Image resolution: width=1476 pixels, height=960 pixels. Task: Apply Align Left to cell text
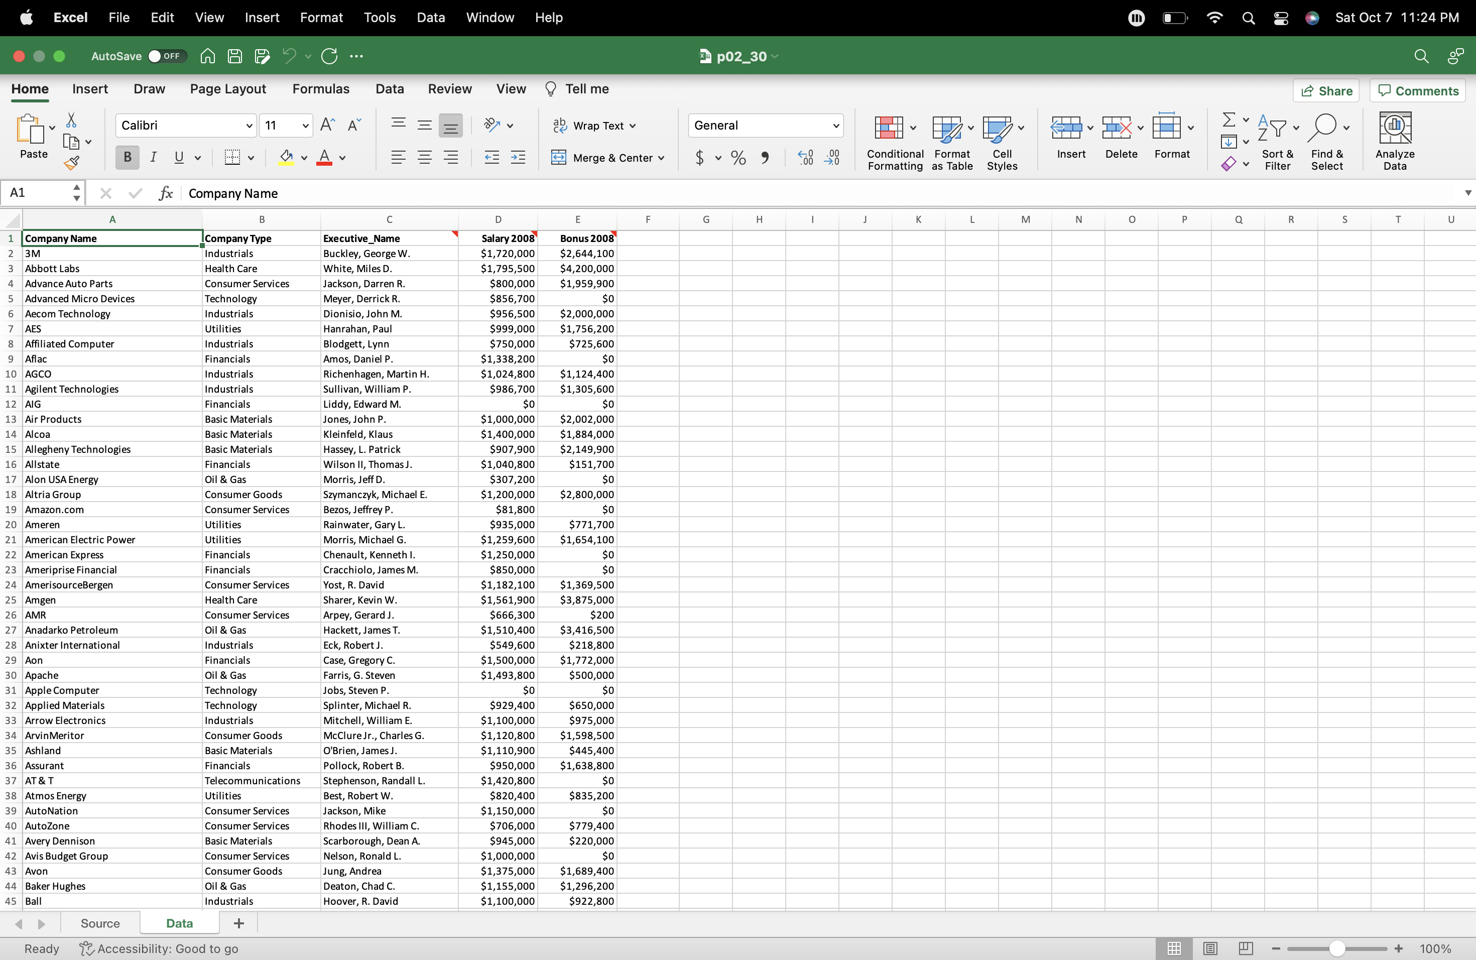pyautogui.click(x=398, y=158)
